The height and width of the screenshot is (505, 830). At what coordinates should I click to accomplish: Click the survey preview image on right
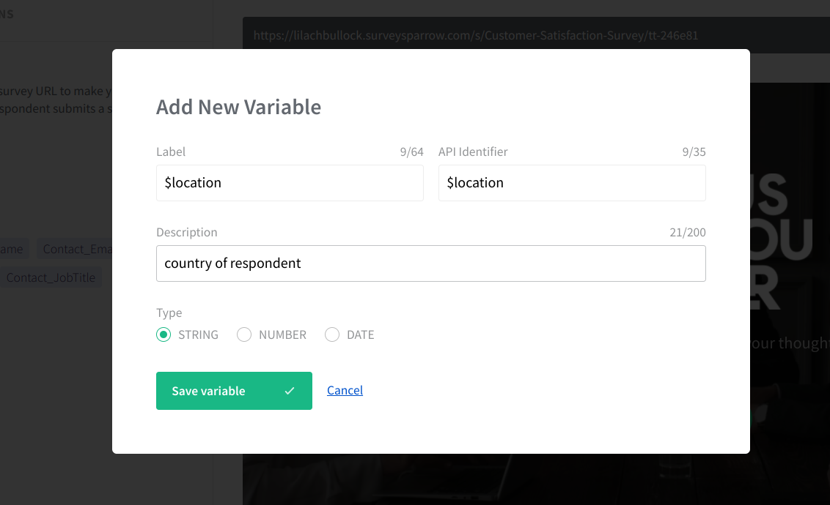click(790, 256)
